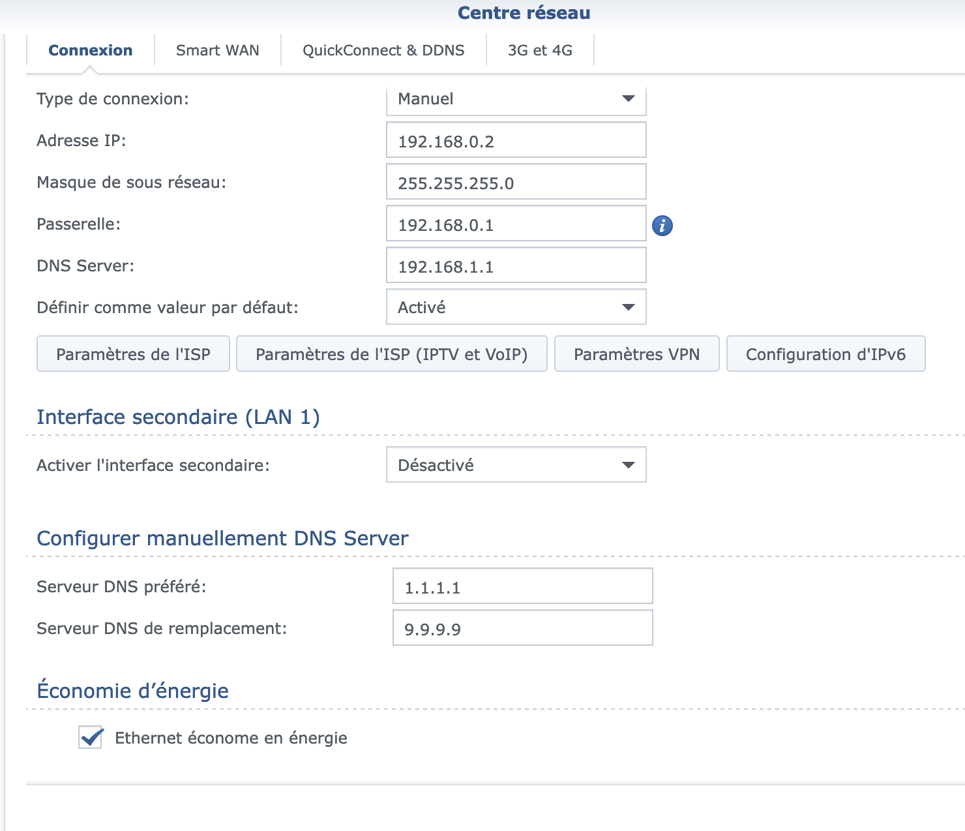Click the Ethernet économe en énergie label
This screenshot has height=831, width=965.
[x=231, y=738]
